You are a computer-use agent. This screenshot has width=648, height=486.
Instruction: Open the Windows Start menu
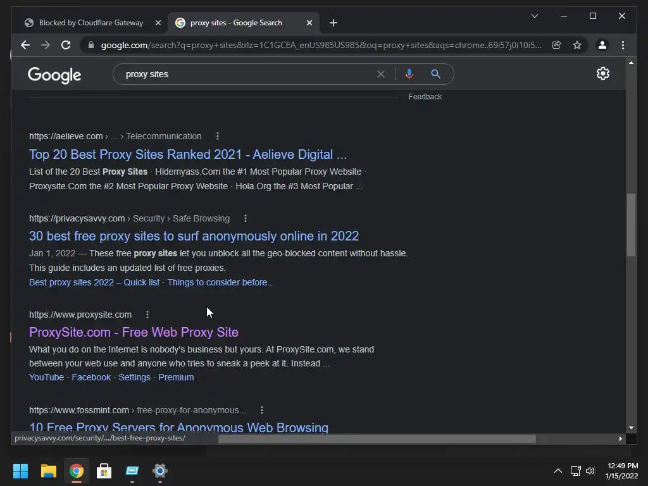20,471
